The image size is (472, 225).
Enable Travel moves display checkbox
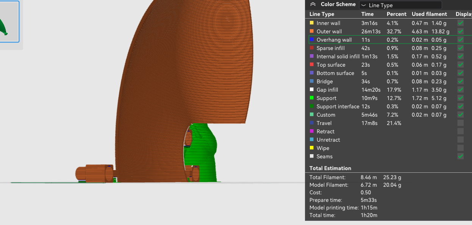click(460, 123)
